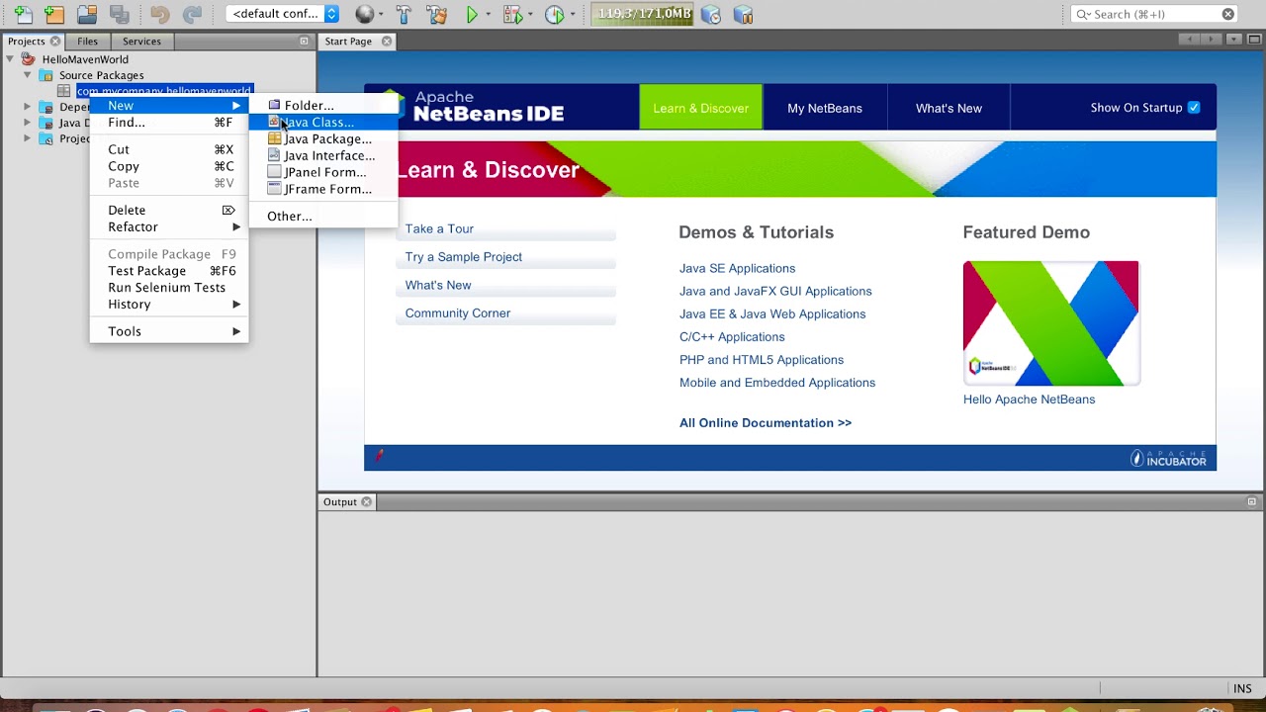Minimize the Output panel via corner icon
The image size is (1266, 712).
[1251, 502]
